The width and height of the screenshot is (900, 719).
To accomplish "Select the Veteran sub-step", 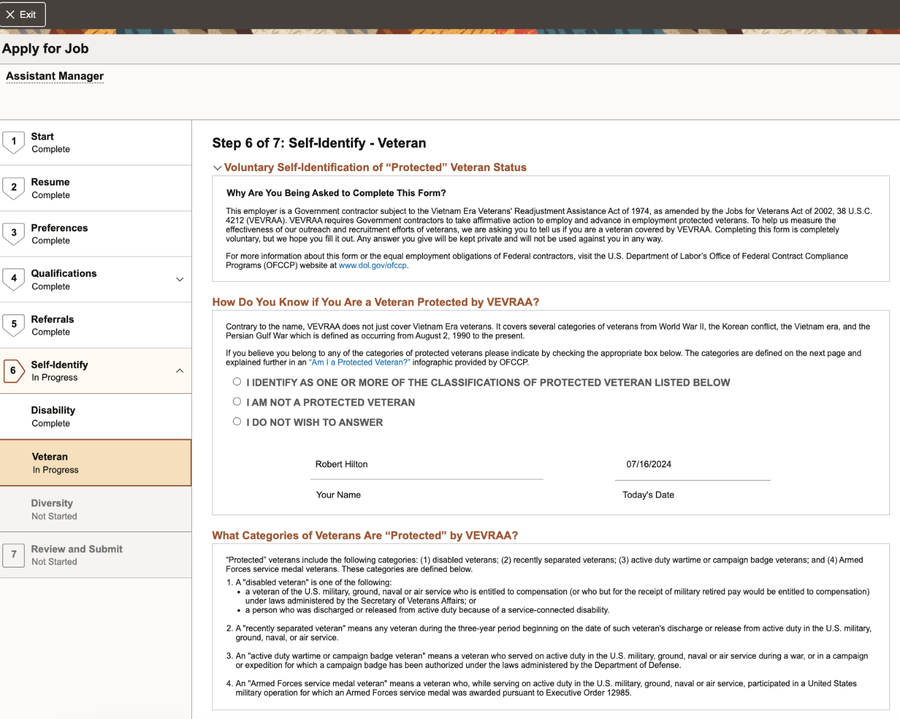I will tap(96, 463).
